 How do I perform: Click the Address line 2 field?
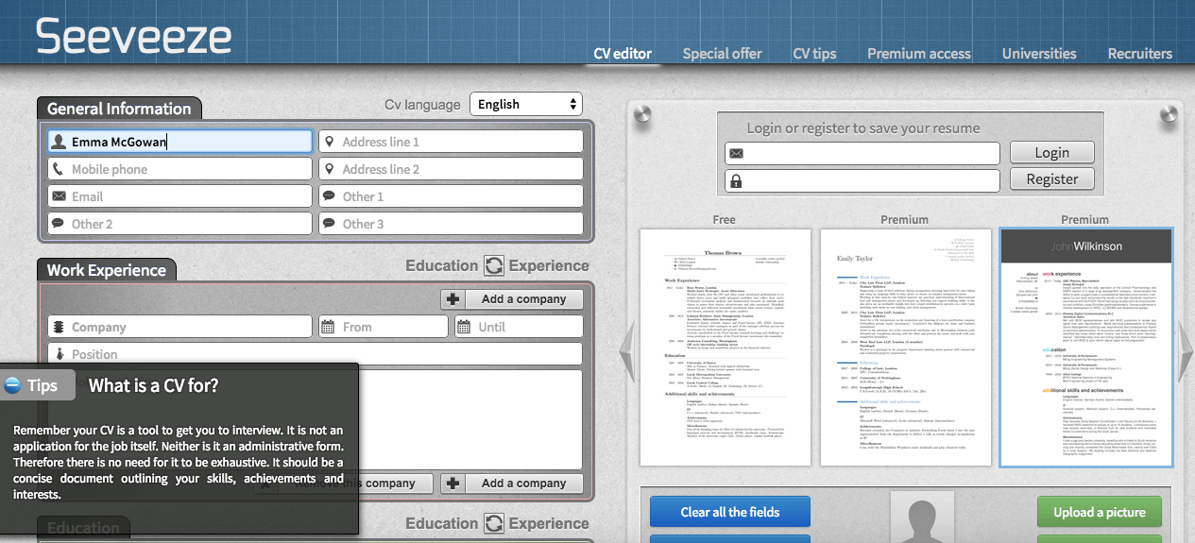point(451,169)
